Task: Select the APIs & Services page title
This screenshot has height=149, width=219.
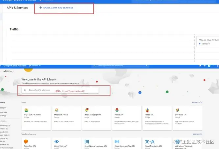Action: click(x=17, y=8)
